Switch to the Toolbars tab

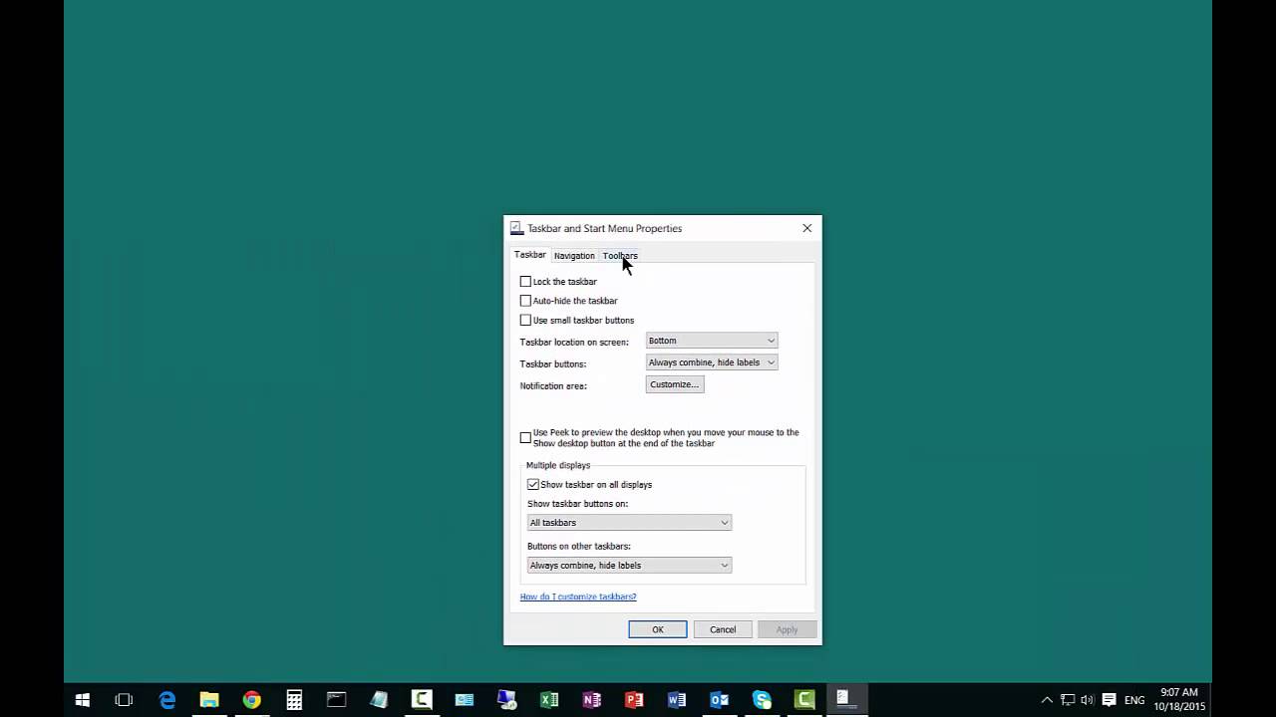(x=619, y=255)
